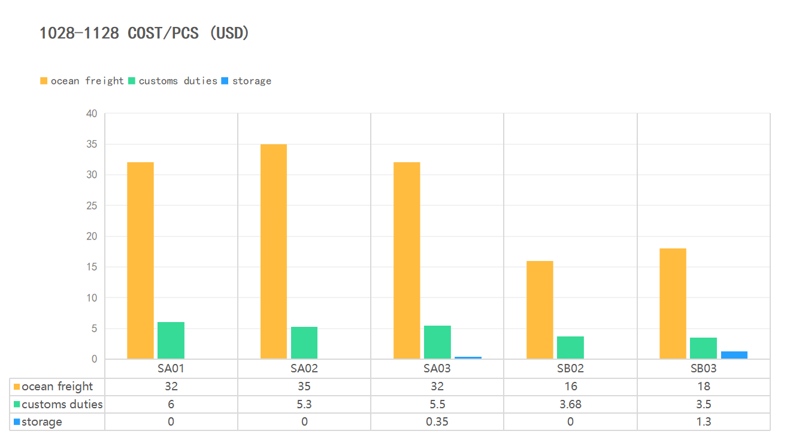This screenshot has height=434, width=793.
Task: Click the customs duties value 5.5 cell
Action: pyautogui.click(x=437, y=404)
